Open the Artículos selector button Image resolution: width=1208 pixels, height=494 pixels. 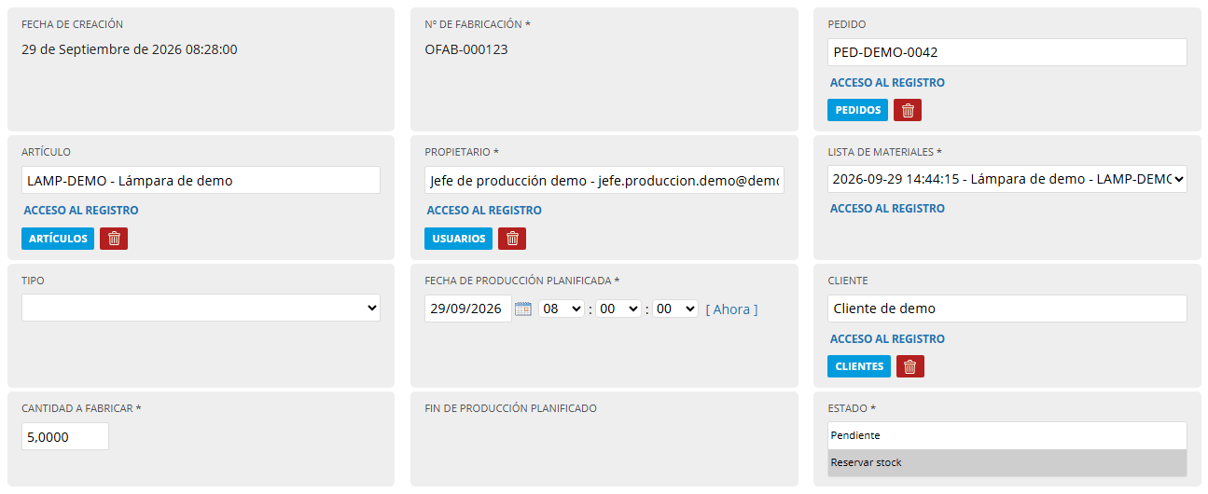[x=58, y=239]
